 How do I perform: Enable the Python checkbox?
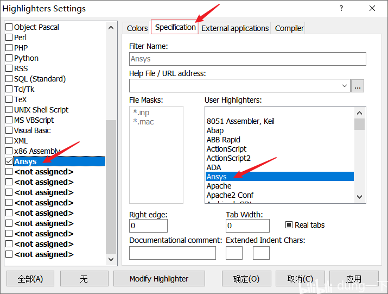9,58
